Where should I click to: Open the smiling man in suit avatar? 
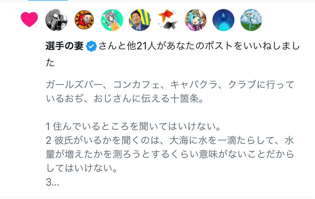pyautogui.click(x=140, y=20)
